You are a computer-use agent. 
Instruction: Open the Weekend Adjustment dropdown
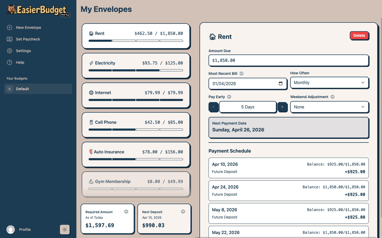[329, 107]
